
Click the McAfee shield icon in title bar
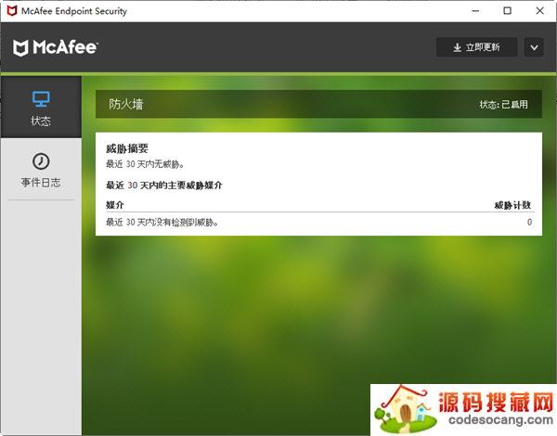click(x=12, y=11)
